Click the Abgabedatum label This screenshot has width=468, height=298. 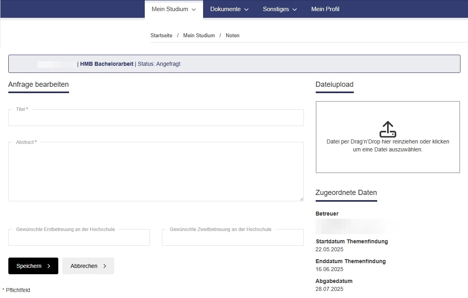(x=334, y=281)
